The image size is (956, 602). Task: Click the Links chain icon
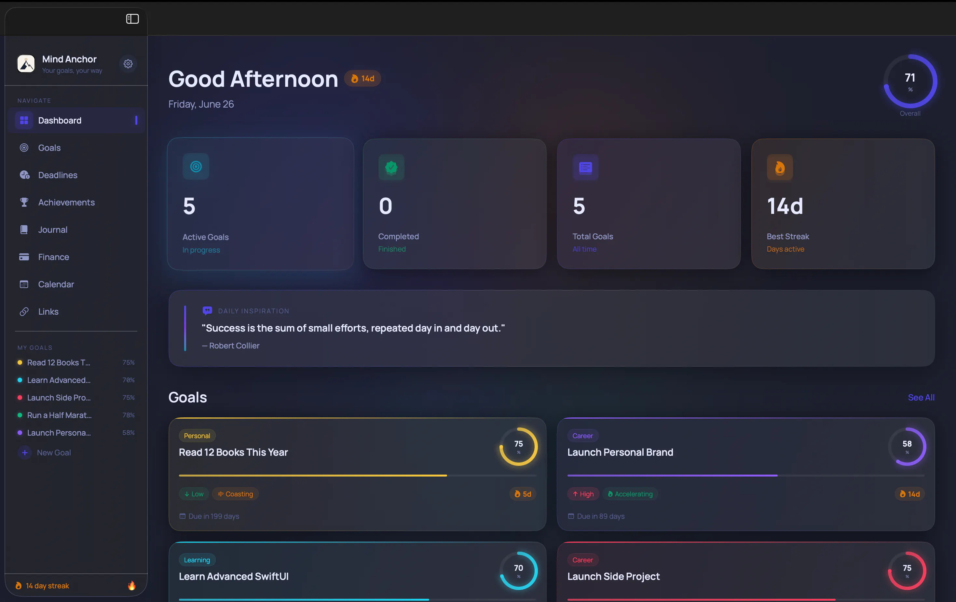tap(24, 312)
